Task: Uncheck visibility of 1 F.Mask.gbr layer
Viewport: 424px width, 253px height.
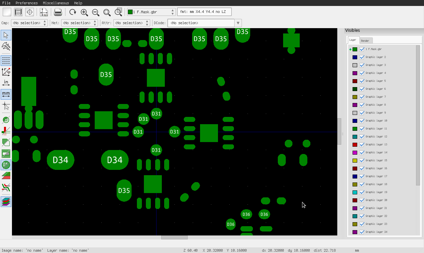Action: pyautogui.click(x=362, y=49)
